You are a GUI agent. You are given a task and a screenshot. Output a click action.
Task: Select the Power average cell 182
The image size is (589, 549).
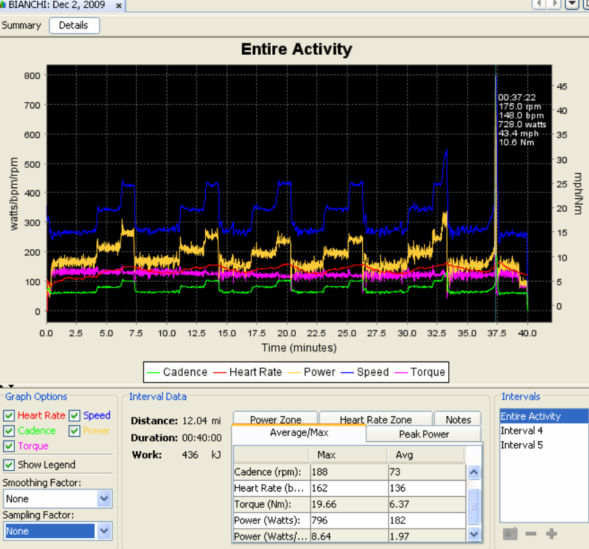[427, 521]
